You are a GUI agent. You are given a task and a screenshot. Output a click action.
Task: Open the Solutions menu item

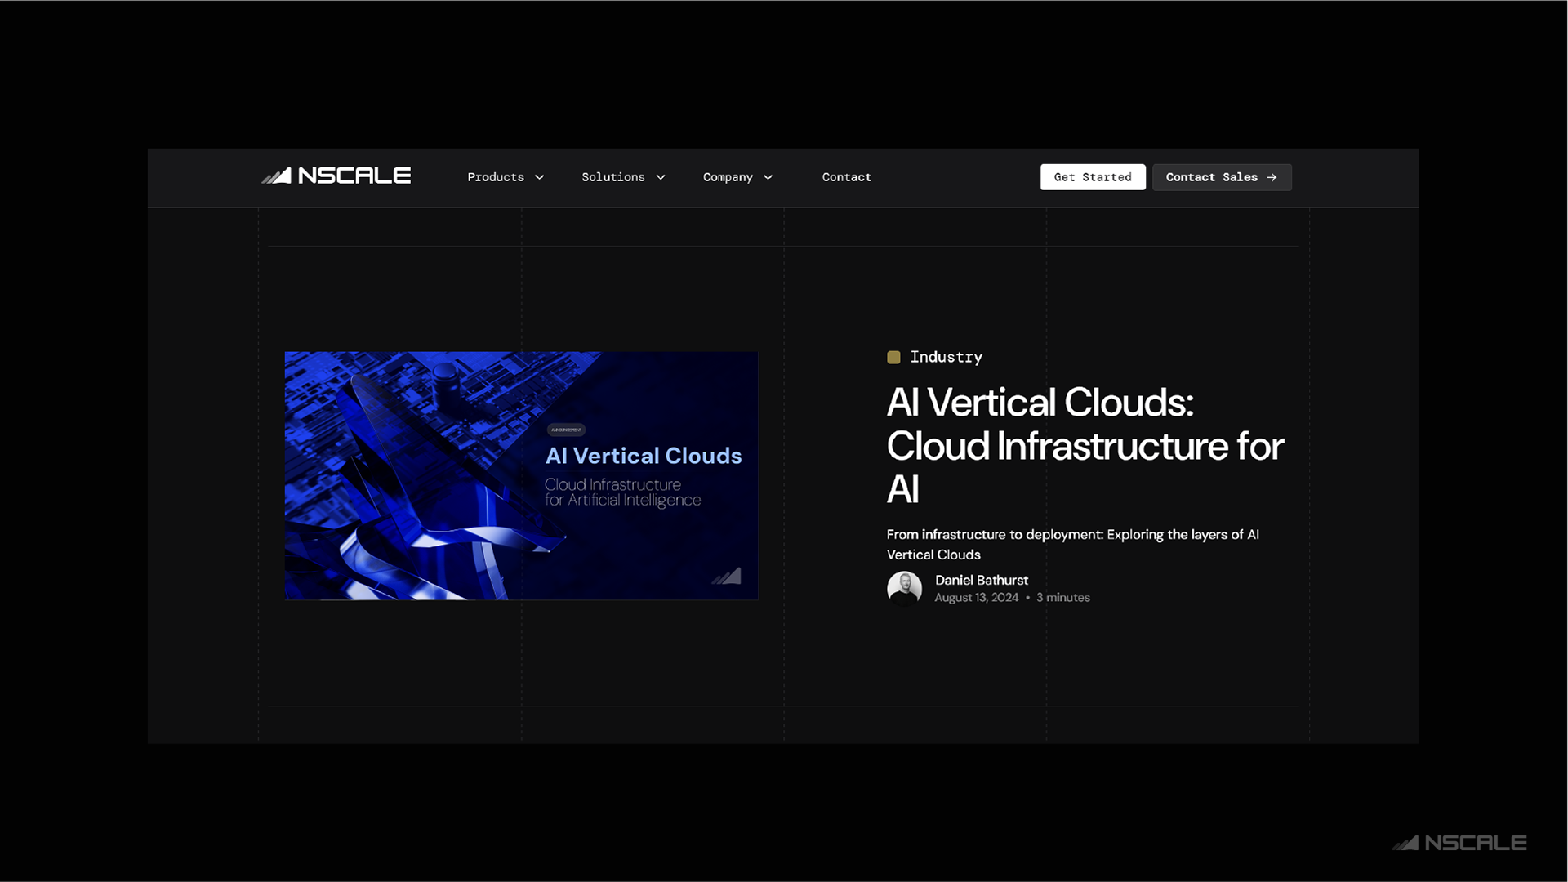click(612, 177)
